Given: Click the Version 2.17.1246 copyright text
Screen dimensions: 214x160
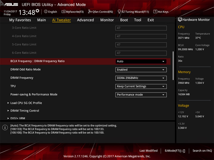Looking at the screenshot, I should click(x=107, y=156).
